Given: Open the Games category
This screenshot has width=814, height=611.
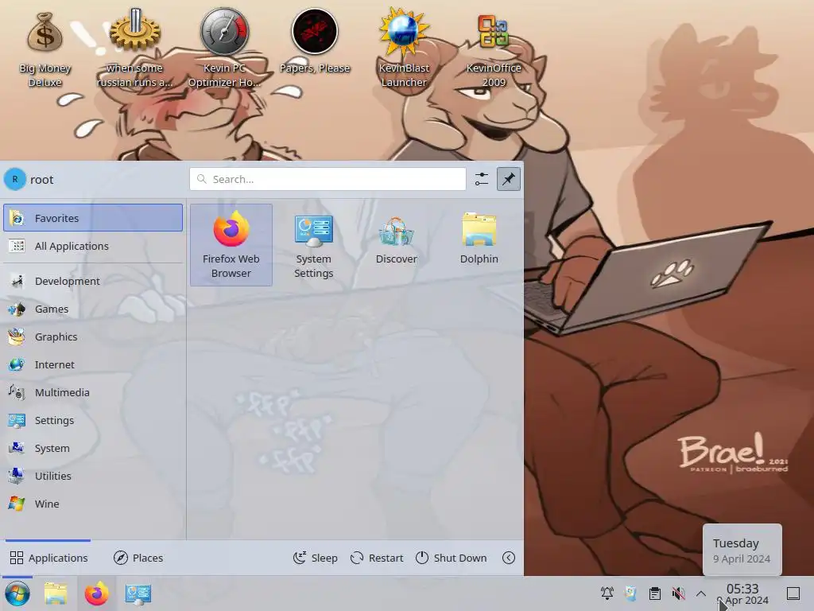Looking at the screenshot, I should 93,309.
